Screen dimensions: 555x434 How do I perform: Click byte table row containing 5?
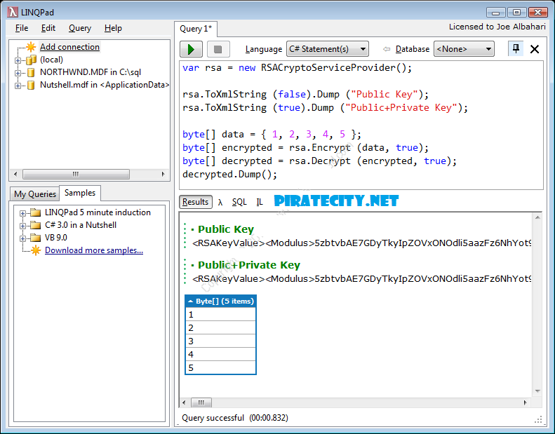click(x=220, y=367)
